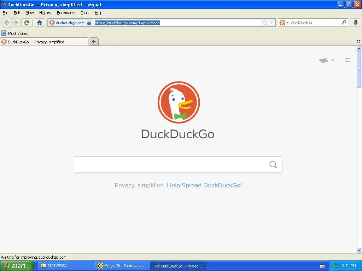Click the magnifier in the browser search box
362x271 pixels.
(x=344, y=22)
